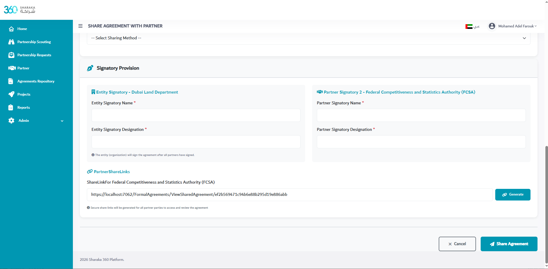548x269 pixels.
Task: Navigate to Projects
Action: [x=24, y=94]
